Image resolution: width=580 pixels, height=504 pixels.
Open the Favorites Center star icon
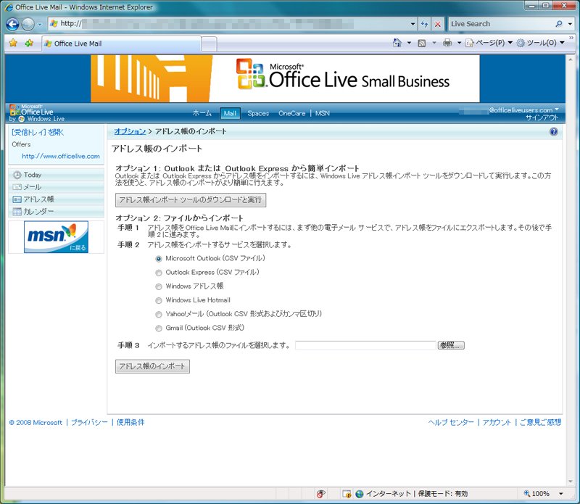click(x=13, y=43)
